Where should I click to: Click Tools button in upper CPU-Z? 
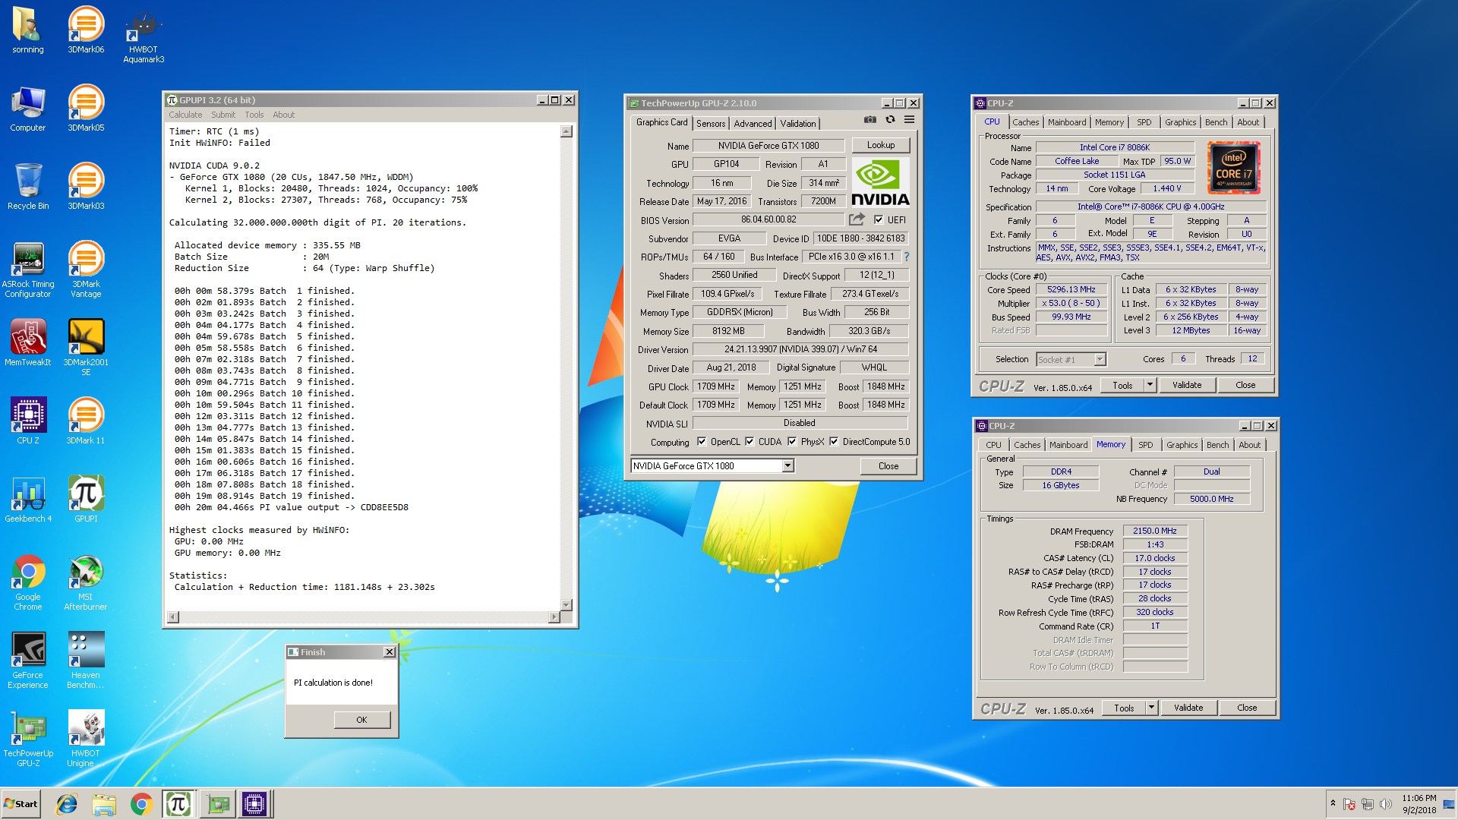[x=1122, y=385]
